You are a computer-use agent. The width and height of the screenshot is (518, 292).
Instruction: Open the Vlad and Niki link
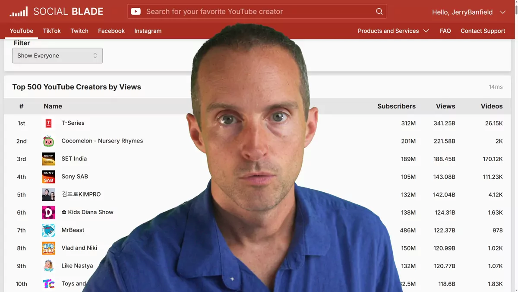79,248
